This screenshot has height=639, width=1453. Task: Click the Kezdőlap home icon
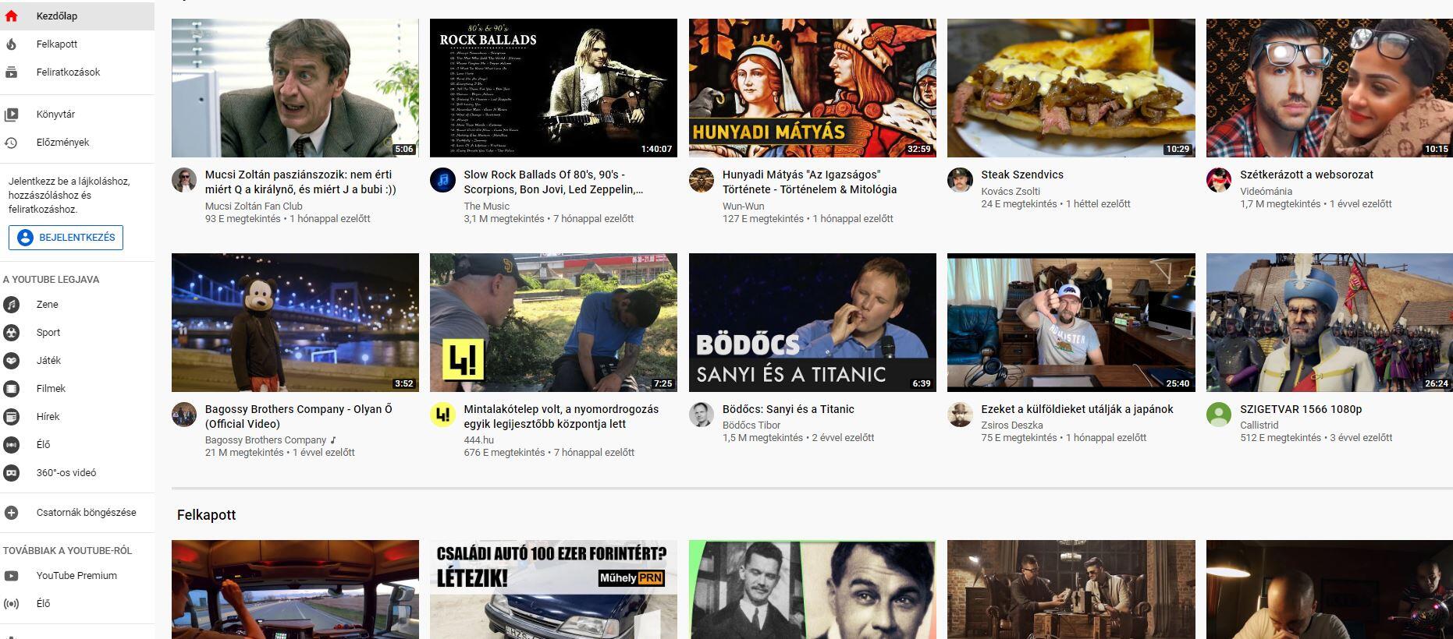(x=11, y=16)
